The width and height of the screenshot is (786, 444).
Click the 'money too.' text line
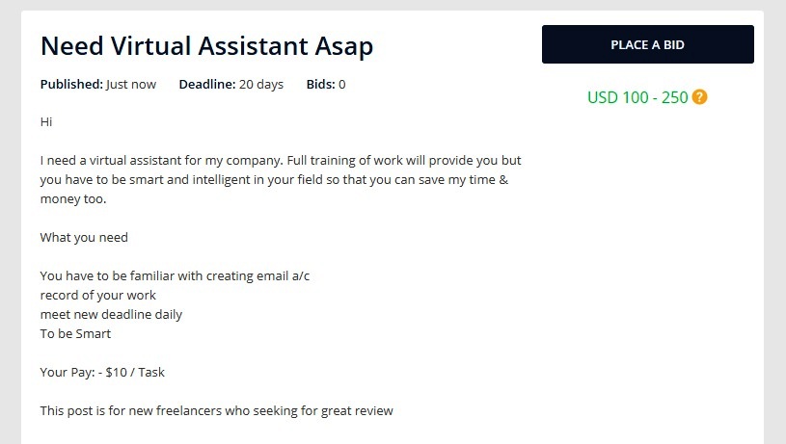coord(72,199)
